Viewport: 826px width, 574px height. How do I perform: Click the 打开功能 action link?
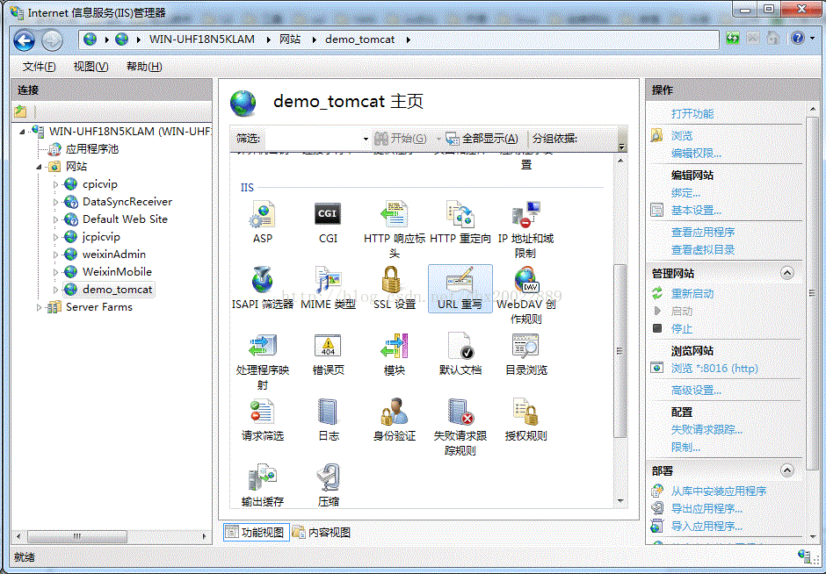point(692,113)
